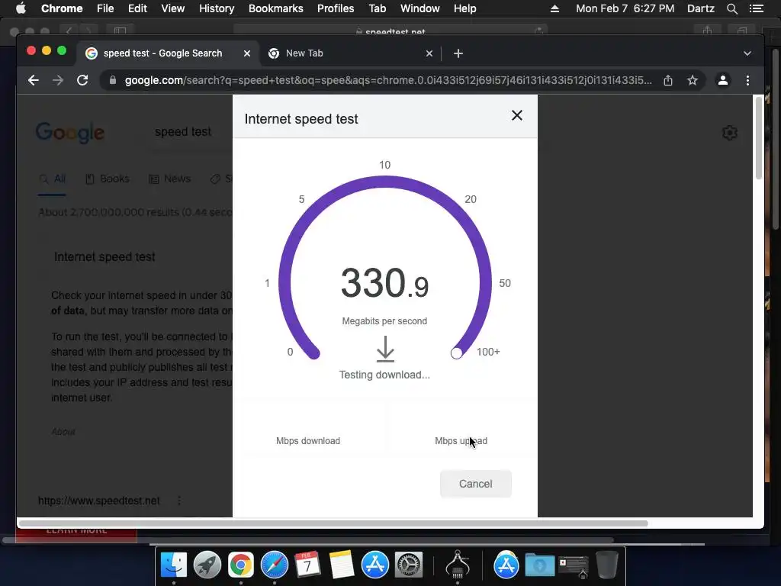The width and height of the screenshot is (781, 586).
Task: Open the Chrome application menu
Action: (62, 8)
